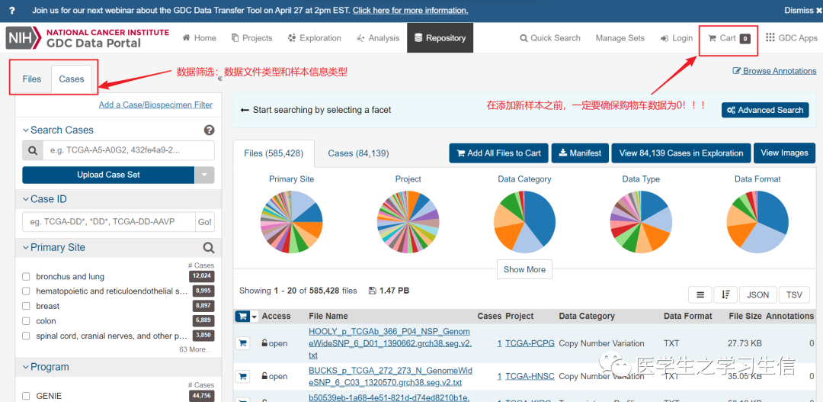Check the bronchus and lung checkbox
The height and width of the screenshot is (402, 823).
(26, 276)
